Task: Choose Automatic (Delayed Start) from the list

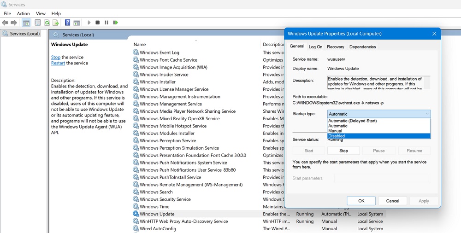Action: [x=378, y=121]
